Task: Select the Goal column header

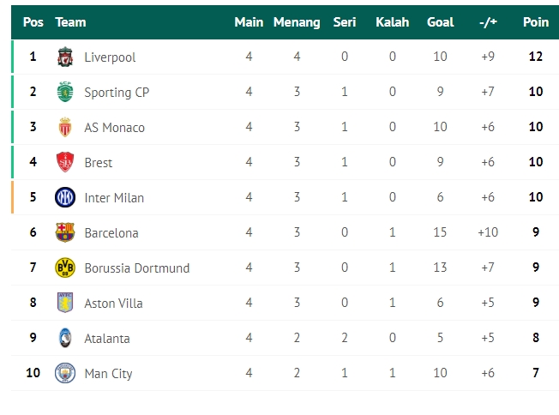Action: (441, 22)
